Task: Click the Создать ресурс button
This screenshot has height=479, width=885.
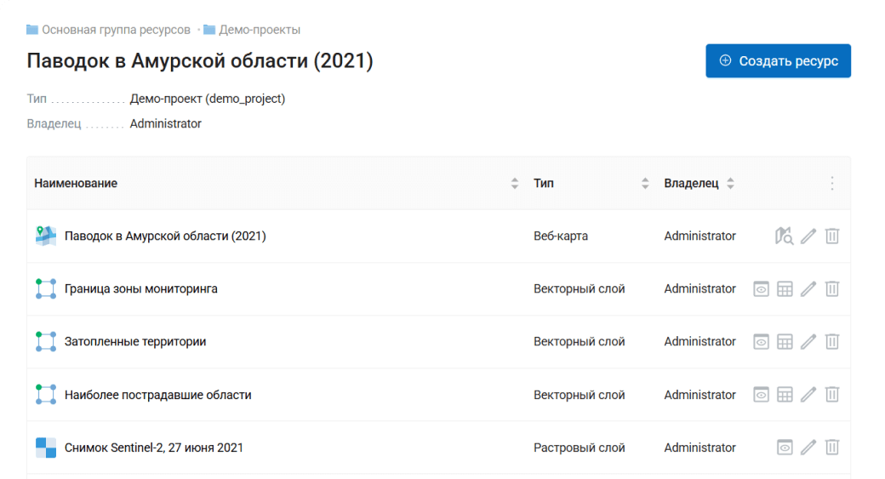Action: pyautogui.click(x=778, y=61)
